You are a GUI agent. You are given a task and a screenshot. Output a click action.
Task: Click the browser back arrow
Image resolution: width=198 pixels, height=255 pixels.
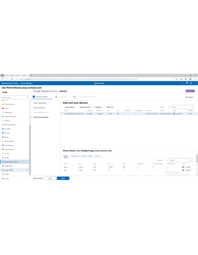pyautogui.click(x=3, y=79)
